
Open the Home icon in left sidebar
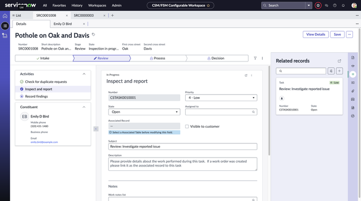tap(5, 16)
